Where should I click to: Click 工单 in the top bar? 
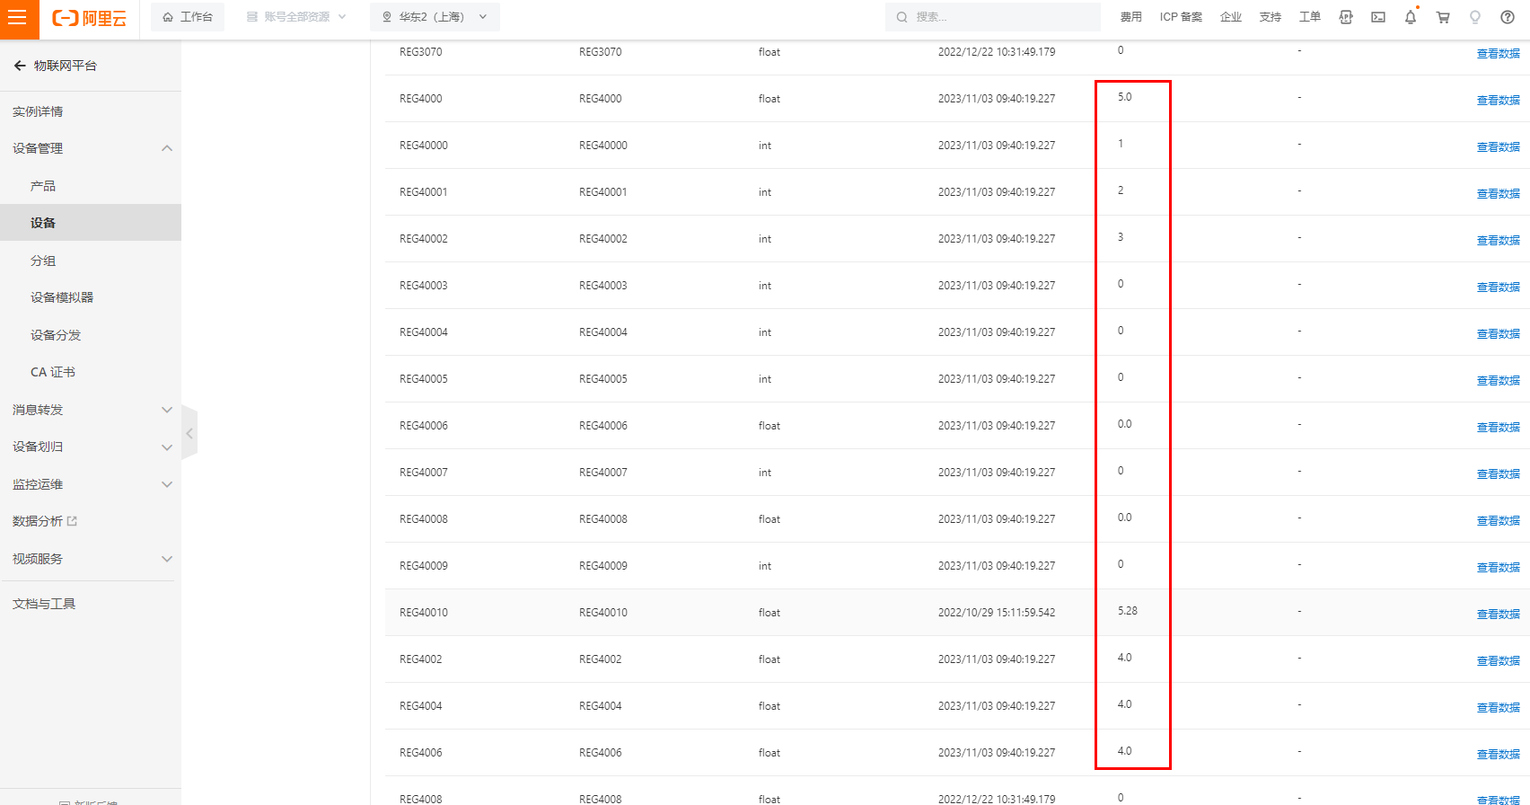1310,17
